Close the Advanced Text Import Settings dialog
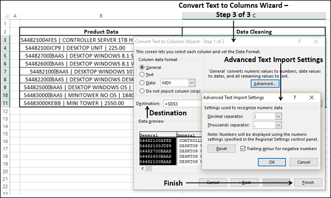The image size is (331, 198). pyautogui.click(x=312, y=97)
